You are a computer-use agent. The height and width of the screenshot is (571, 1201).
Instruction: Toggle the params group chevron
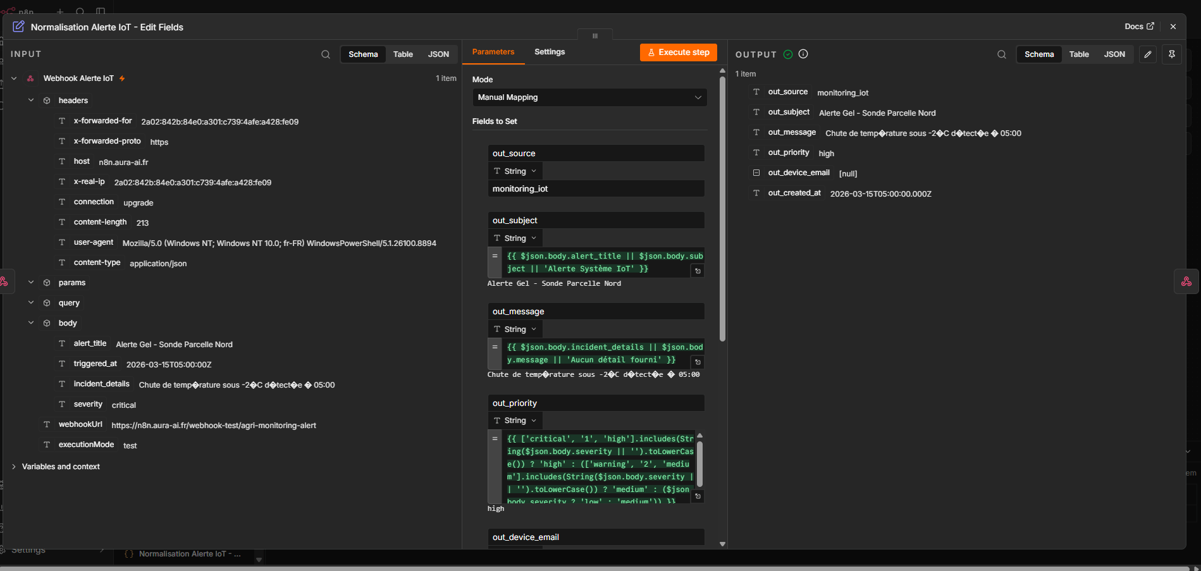coord(31,283)
